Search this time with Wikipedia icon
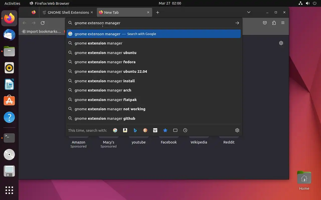This screenshot has width=321, height=200. click(155, 130)
